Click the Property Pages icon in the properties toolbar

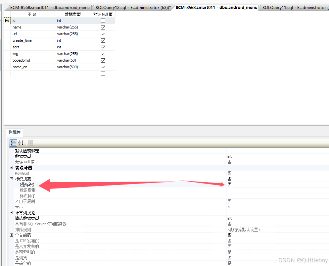tap(30, 143)
